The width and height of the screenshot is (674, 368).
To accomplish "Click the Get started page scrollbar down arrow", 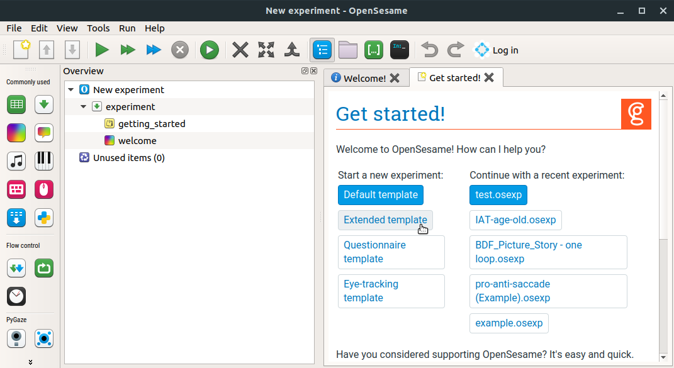I will coord(663,357).
